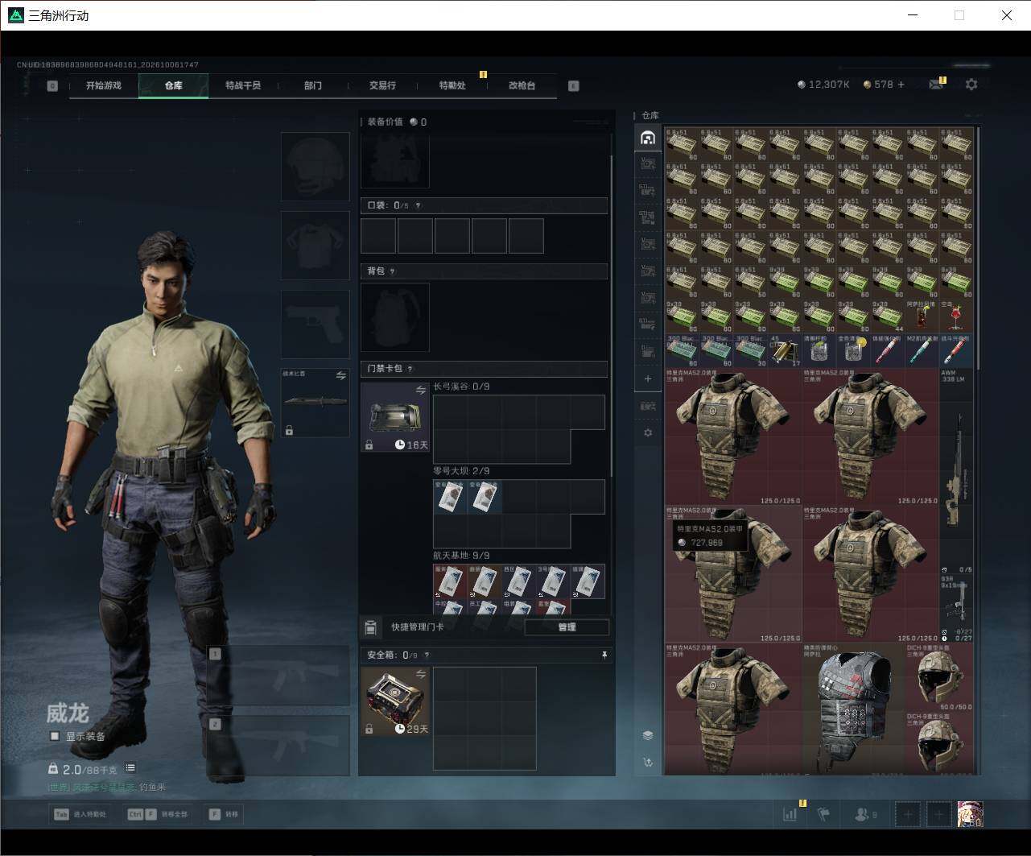Screen dimensions: 1031x856
Task: Click the flag icon in bottom bar
Action: click(823, 814)
